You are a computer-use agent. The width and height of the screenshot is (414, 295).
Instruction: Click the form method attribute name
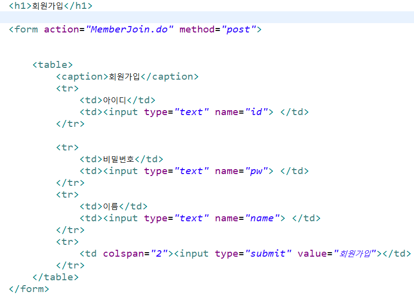pyautogui.click(x=197, y=29)
